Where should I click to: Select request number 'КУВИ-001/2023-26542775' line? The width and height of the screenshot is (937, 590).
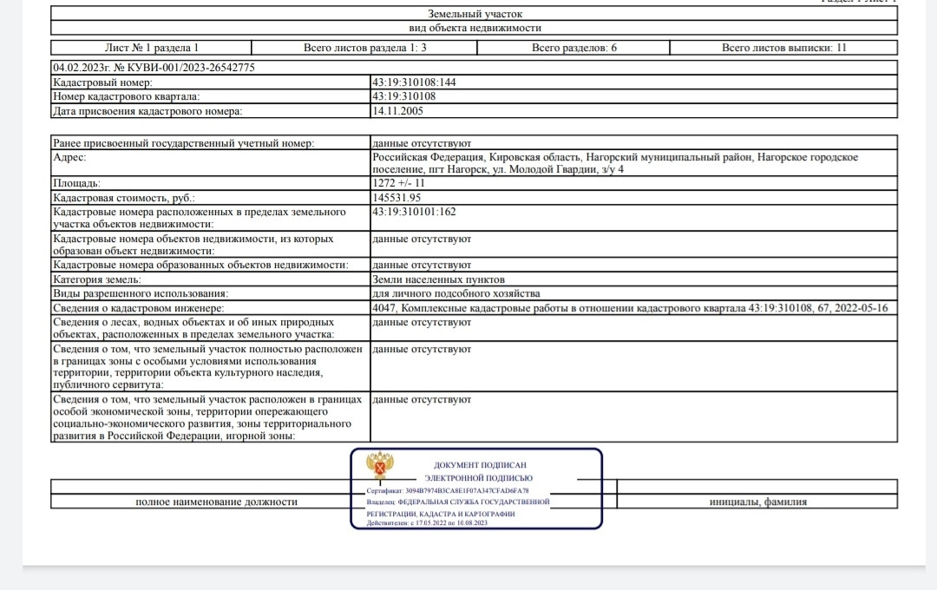coord(154,68)
